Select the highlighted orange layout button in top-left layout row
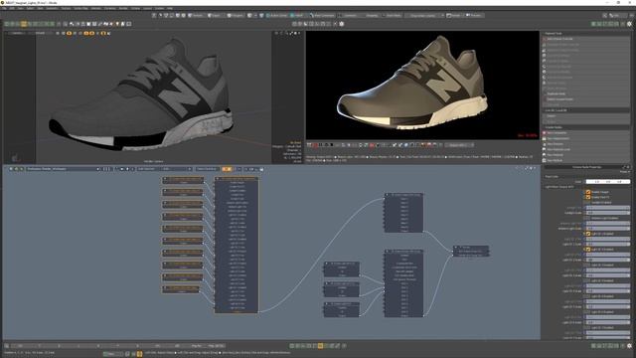Image resolution: width=636 pixels, height=358 pixels. coord(24,24)
